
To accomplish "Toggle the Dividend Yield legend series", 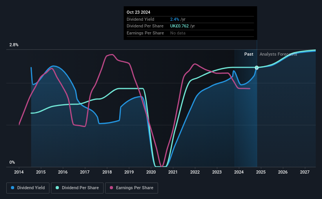I will click(28, 188).
